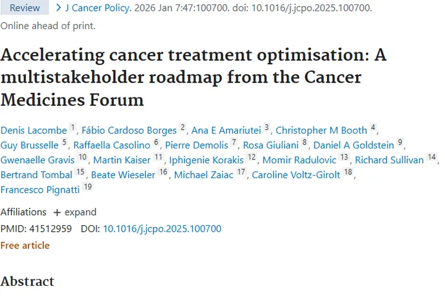Click author Fábio Cardoso Borges
445x297 pixels.
point(129,130)
